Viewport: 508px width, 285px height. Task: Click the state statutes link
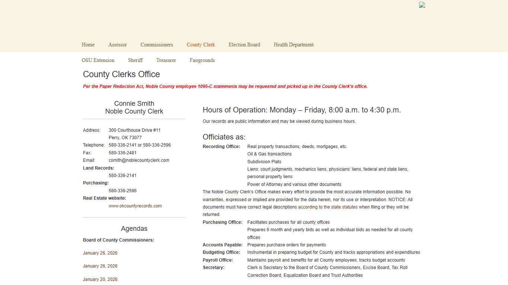pos(328,207)
